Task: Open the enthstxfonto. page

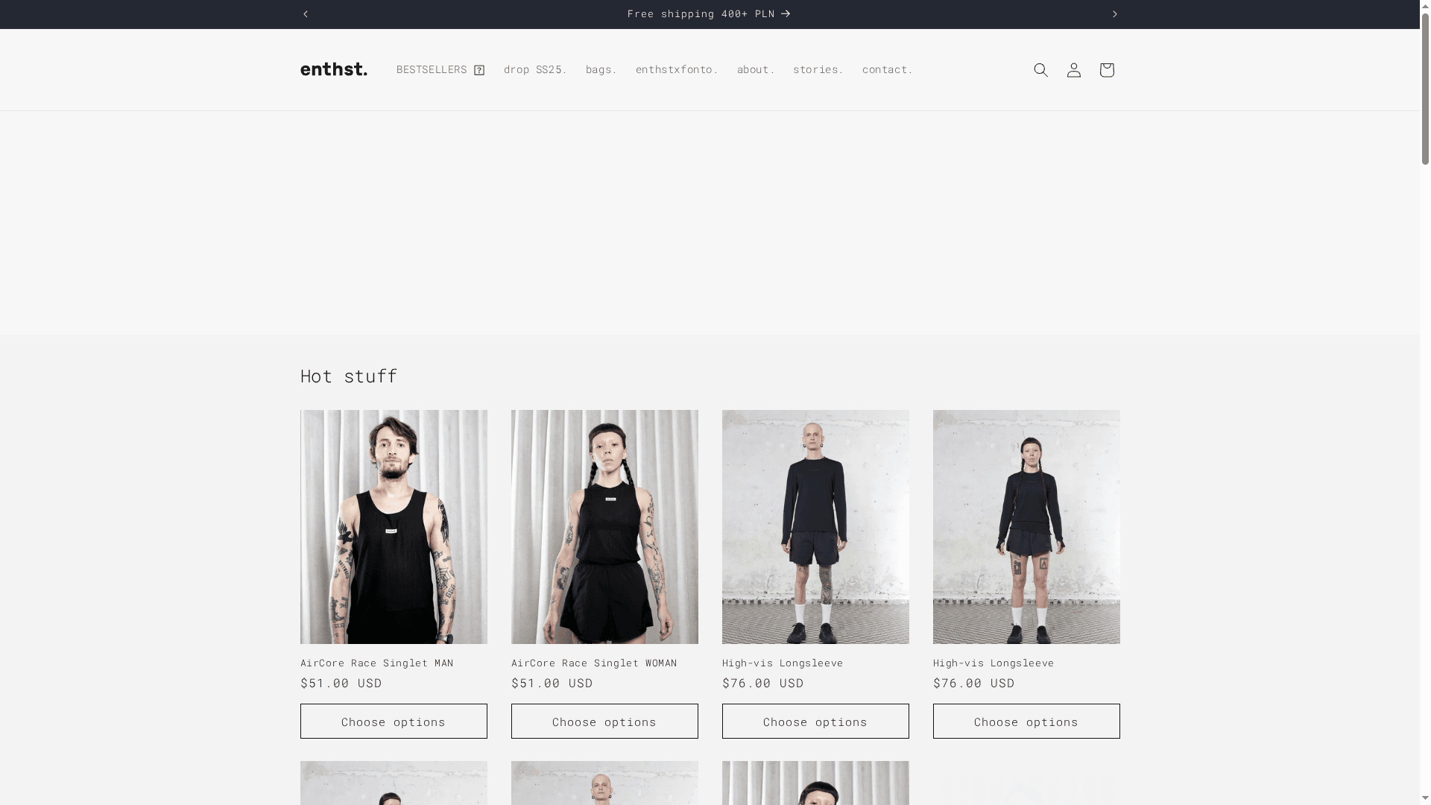Action: 677,69
